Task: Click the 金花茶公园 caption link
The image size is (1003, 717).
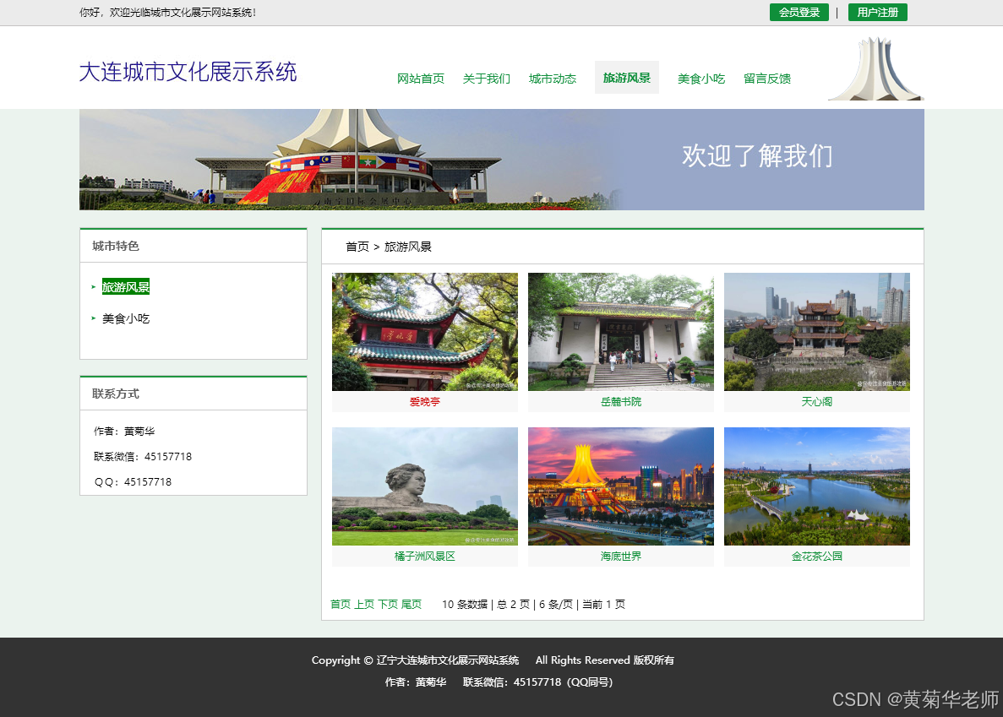Action: pos(817,557)
